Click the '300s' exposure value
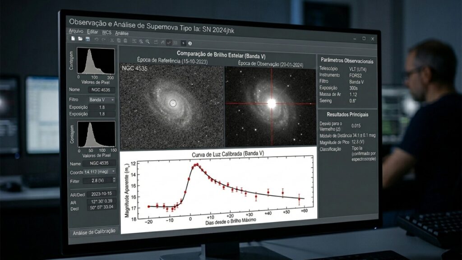The height and width of the screenshot is (260, 462). [x=353, y=88]
